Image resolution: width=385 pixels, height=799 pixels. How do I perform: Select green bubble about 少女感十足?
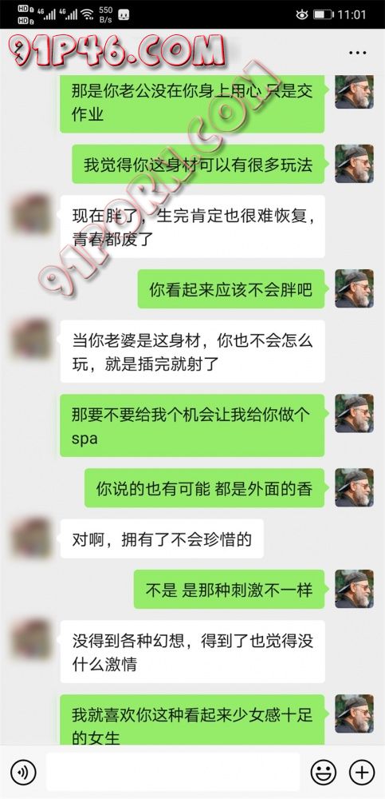[x=192, y=720]
